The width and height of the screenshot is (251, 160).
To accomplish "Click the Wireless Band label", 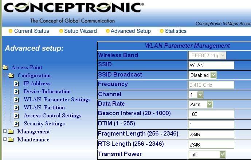I will [x=118, y=55].
